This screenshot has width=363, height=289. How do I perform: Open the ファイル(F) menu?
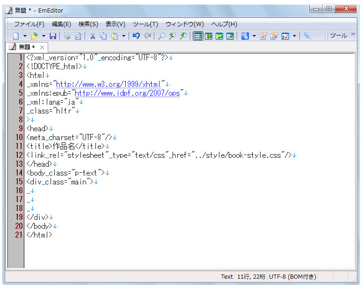coord(29,24)
